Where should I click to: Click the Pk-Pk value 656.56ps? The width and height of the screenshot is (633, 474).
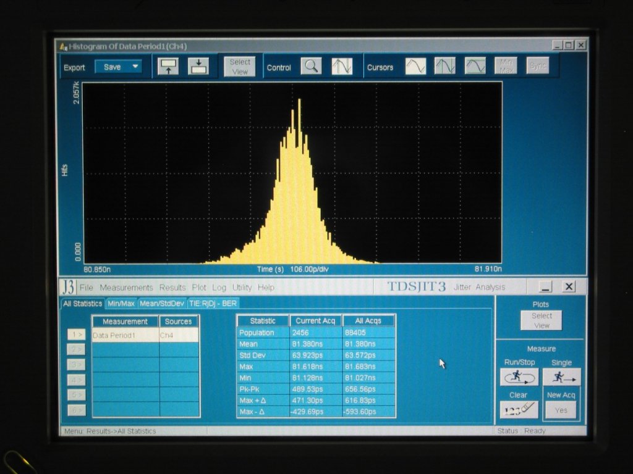click(360, 389)
